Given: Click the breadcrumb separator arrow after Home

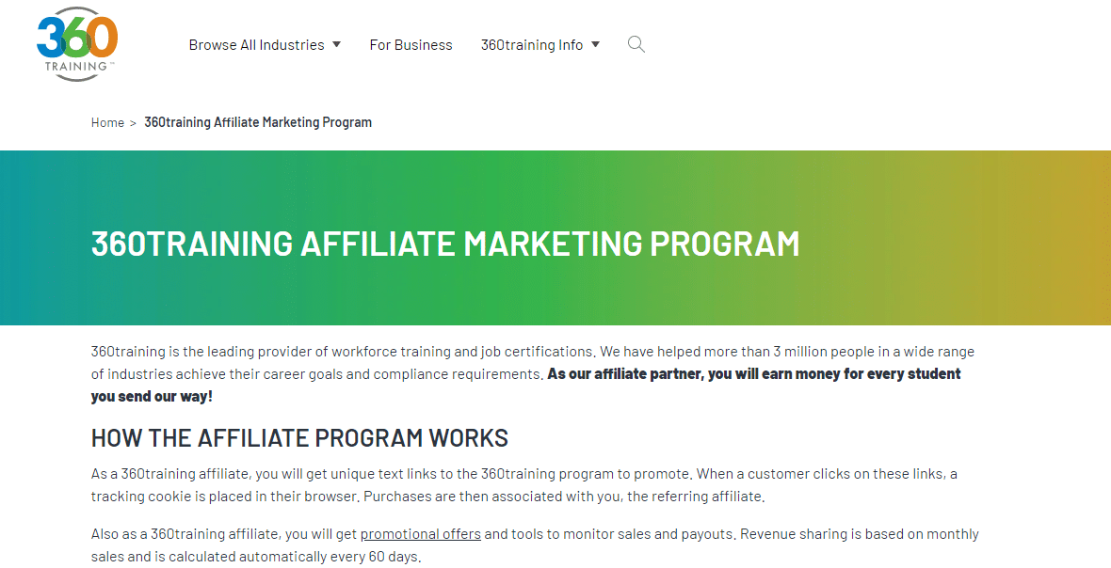Looking at the screenshot, I should click(x=133, y=123).
